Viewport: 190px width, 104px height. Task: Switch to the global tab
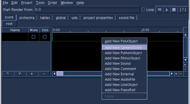pos(61,18)
